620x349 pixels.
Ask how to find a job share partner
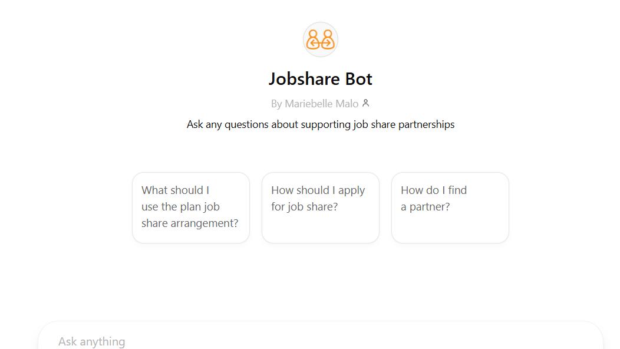450,207
